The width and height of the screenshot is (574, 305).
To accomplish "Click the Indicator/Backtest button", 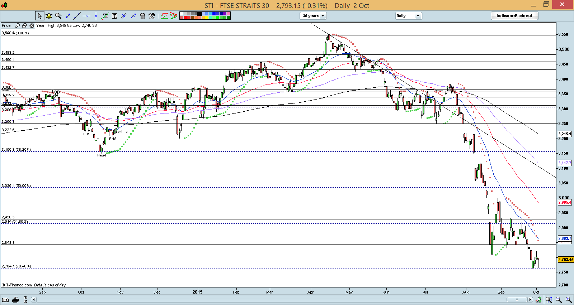I will pyautogui.click(x=514, y=16).
